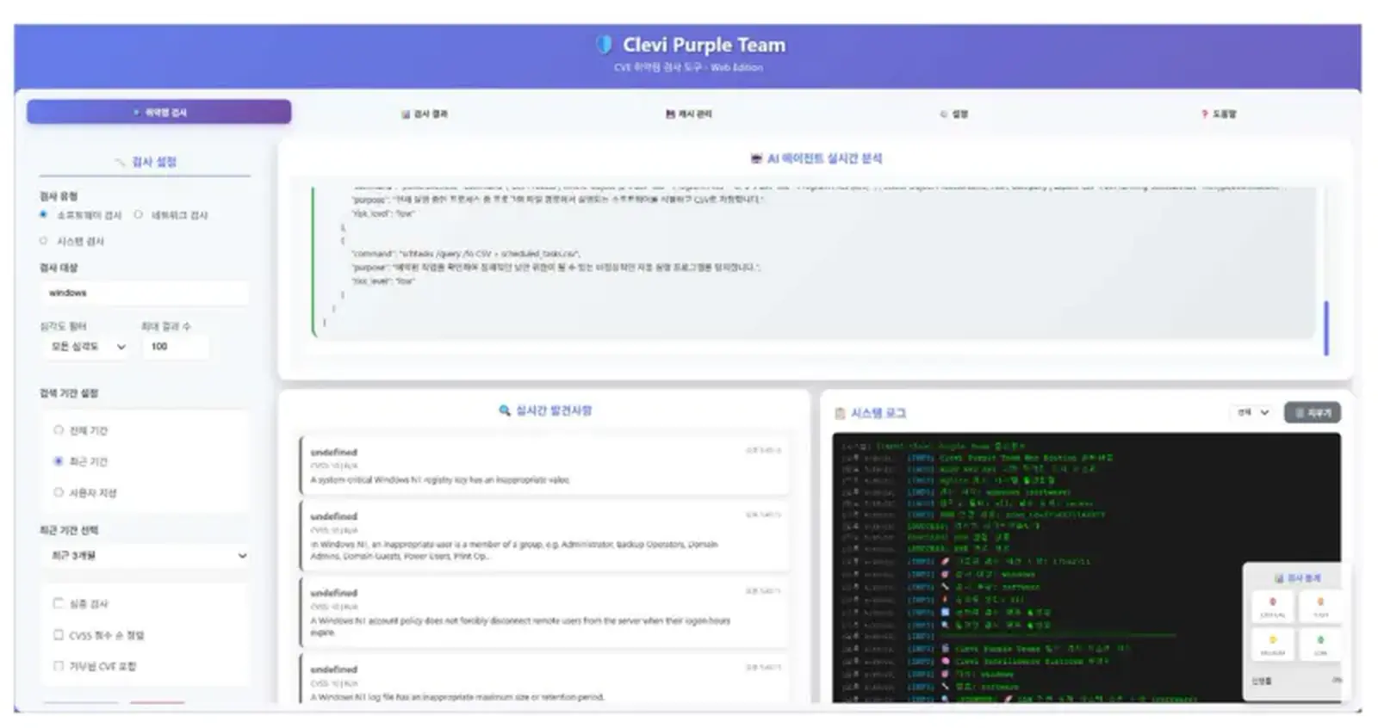Check the 거부된 CVE 포함 option
The image size is (1378, 728).
click(59, 666)
